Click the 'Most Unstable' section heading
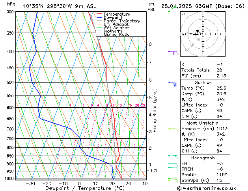This screenshot has height=191, width=248. [202, 123]
